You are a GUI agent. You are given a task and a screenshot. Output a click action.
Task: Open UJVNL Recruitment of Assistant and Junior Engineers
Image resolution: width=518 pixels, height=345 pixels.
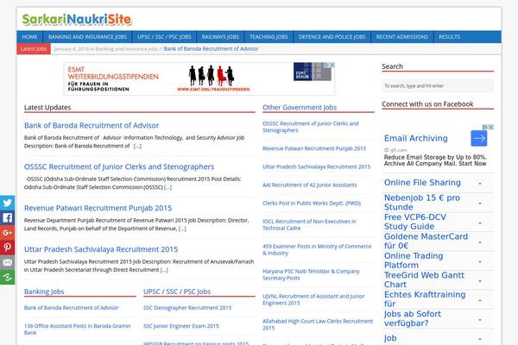click(x=313, y=299)
